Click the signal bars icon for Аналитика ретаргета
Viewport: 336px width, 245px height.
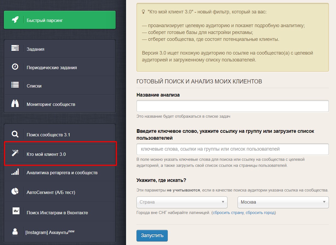coord(15,172)
